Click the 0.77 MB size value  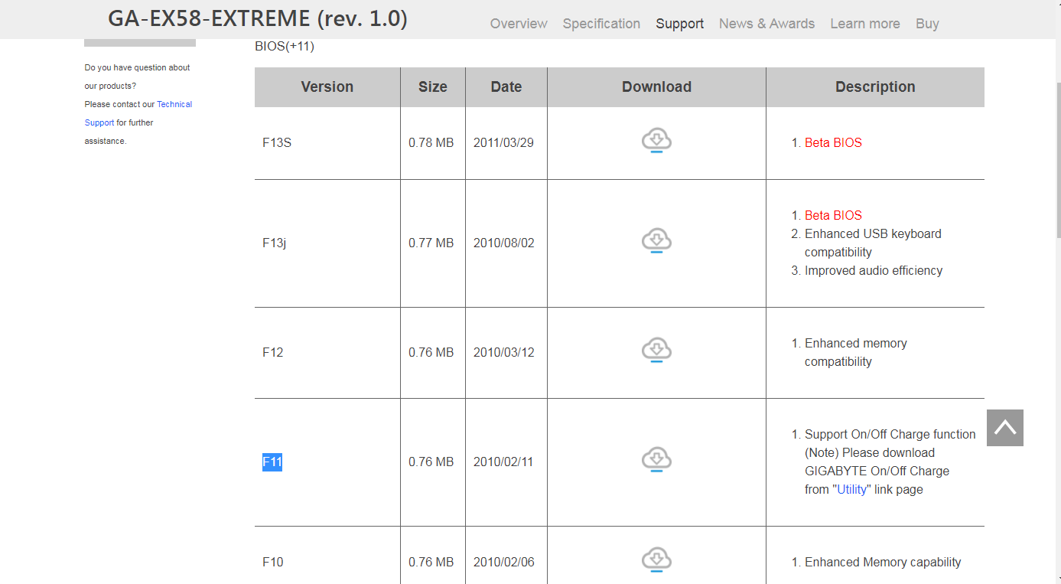point(431,243)
